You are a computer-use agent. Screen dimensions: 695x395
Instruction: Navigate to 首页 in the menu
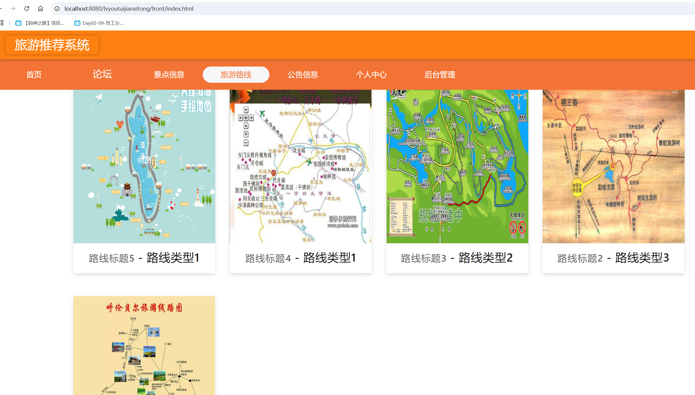(x=34, y=74)
